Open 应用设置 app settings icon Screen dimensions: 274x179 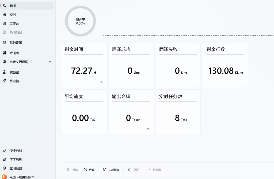coord(4,168)
